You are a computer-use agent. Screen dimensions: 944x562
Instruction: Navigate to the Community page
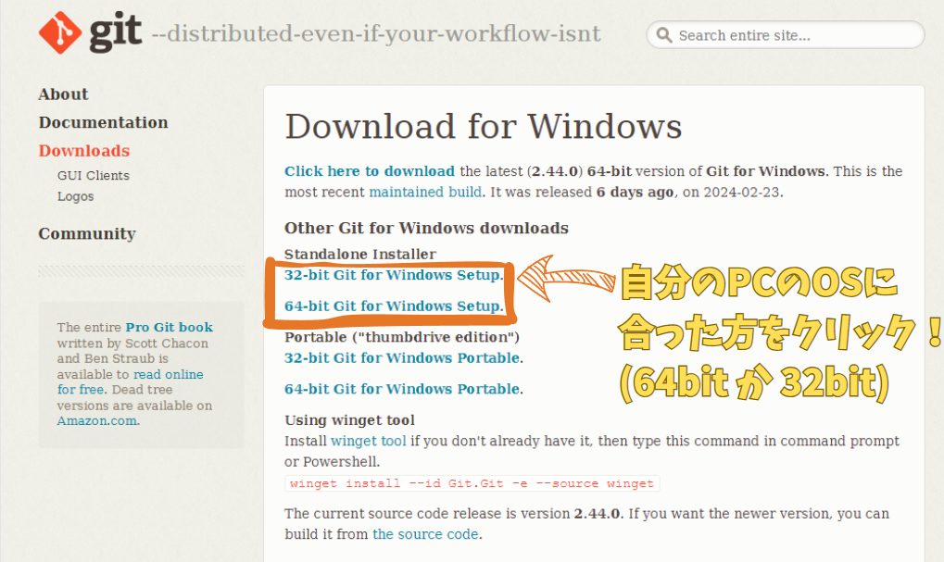click(86, 234)
